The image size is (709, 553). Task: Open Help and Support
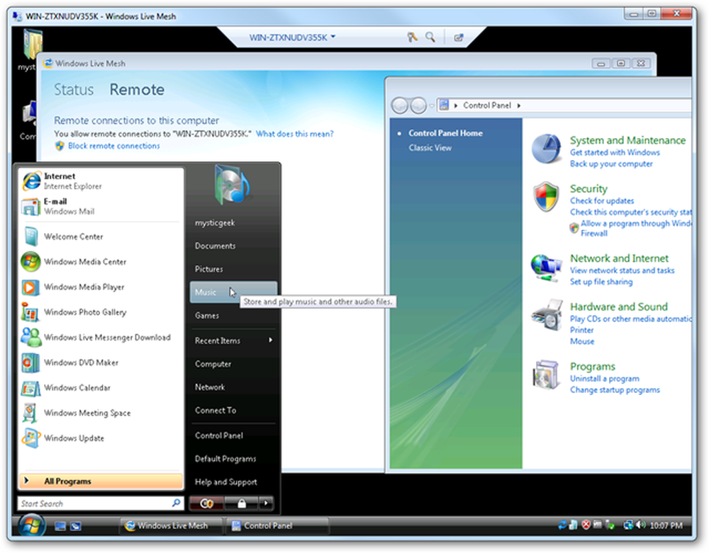(233, 482)
